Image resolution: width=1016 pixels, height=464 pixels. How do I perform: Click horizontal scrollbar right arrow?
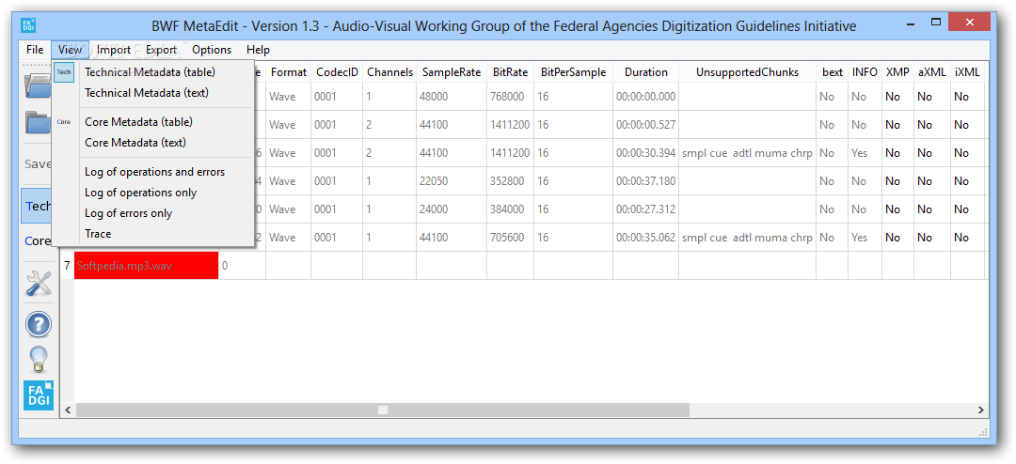[981, 410]
